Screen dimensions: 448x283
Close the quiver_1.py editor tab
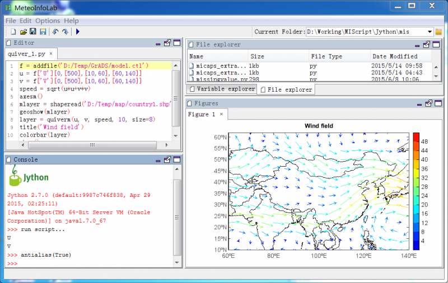51,54
